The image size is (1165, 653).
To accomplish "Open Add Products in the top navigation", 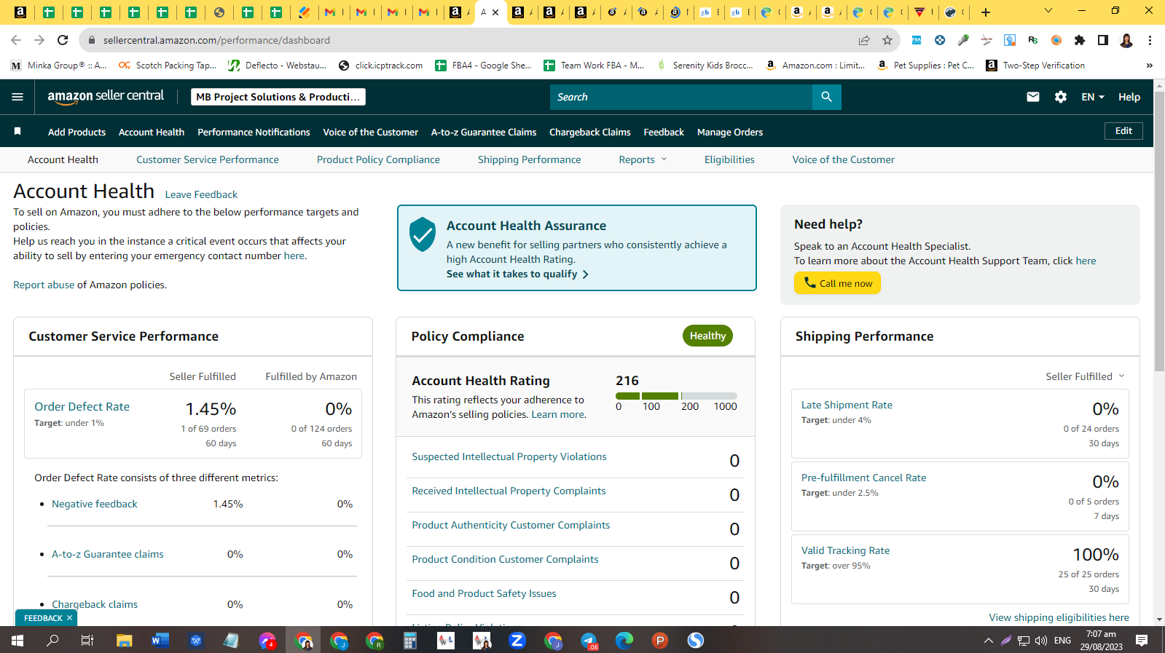I will [x=77, y=132].
